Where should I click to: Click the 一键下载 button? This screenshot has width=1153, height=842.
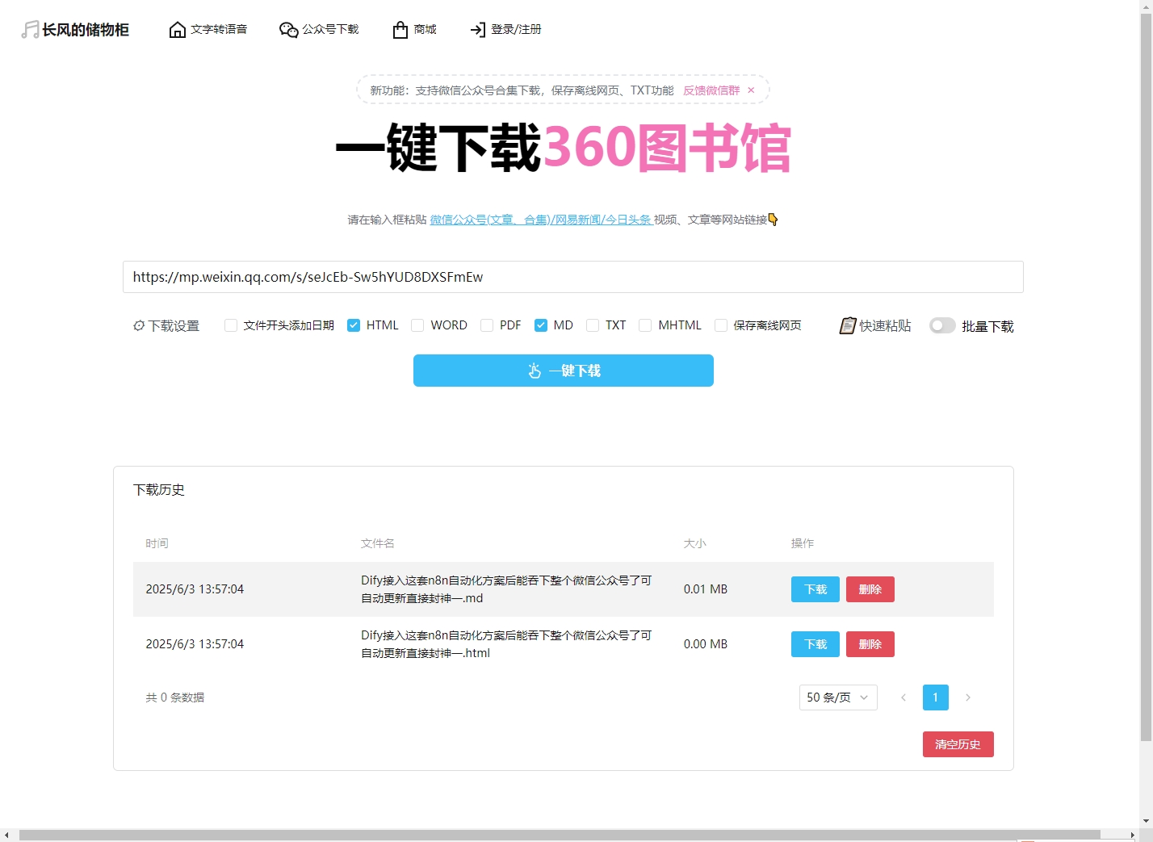pyautogui.click(x=564, y=371)
